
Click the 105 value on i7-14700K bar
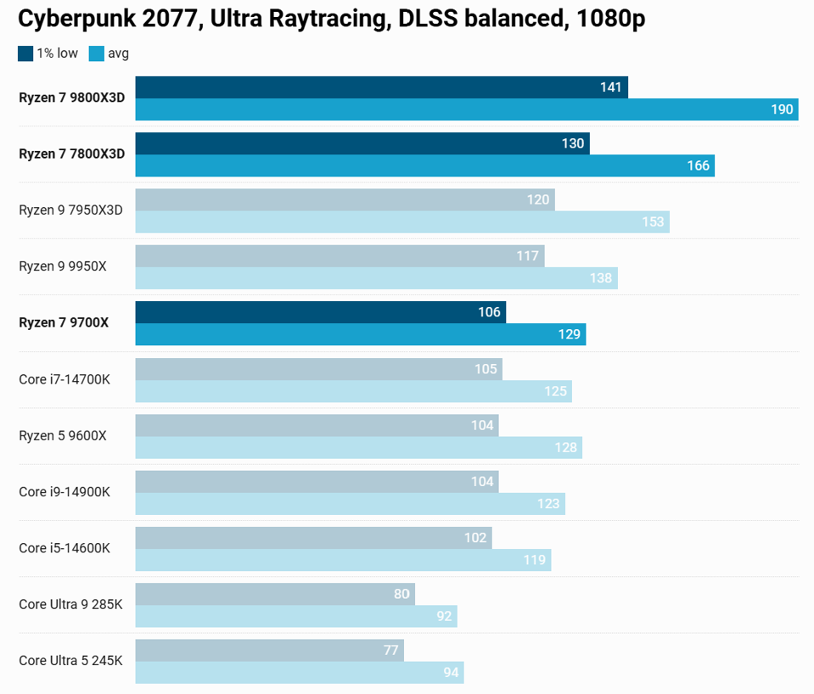tap(486, 369)
